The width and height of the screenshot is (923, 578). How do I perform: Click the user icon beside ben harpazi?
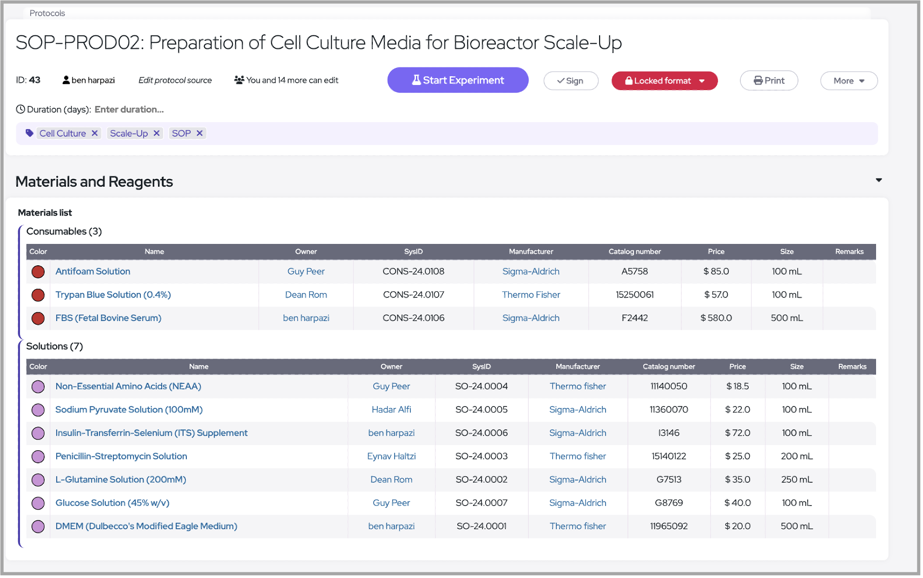coord(66,80)
